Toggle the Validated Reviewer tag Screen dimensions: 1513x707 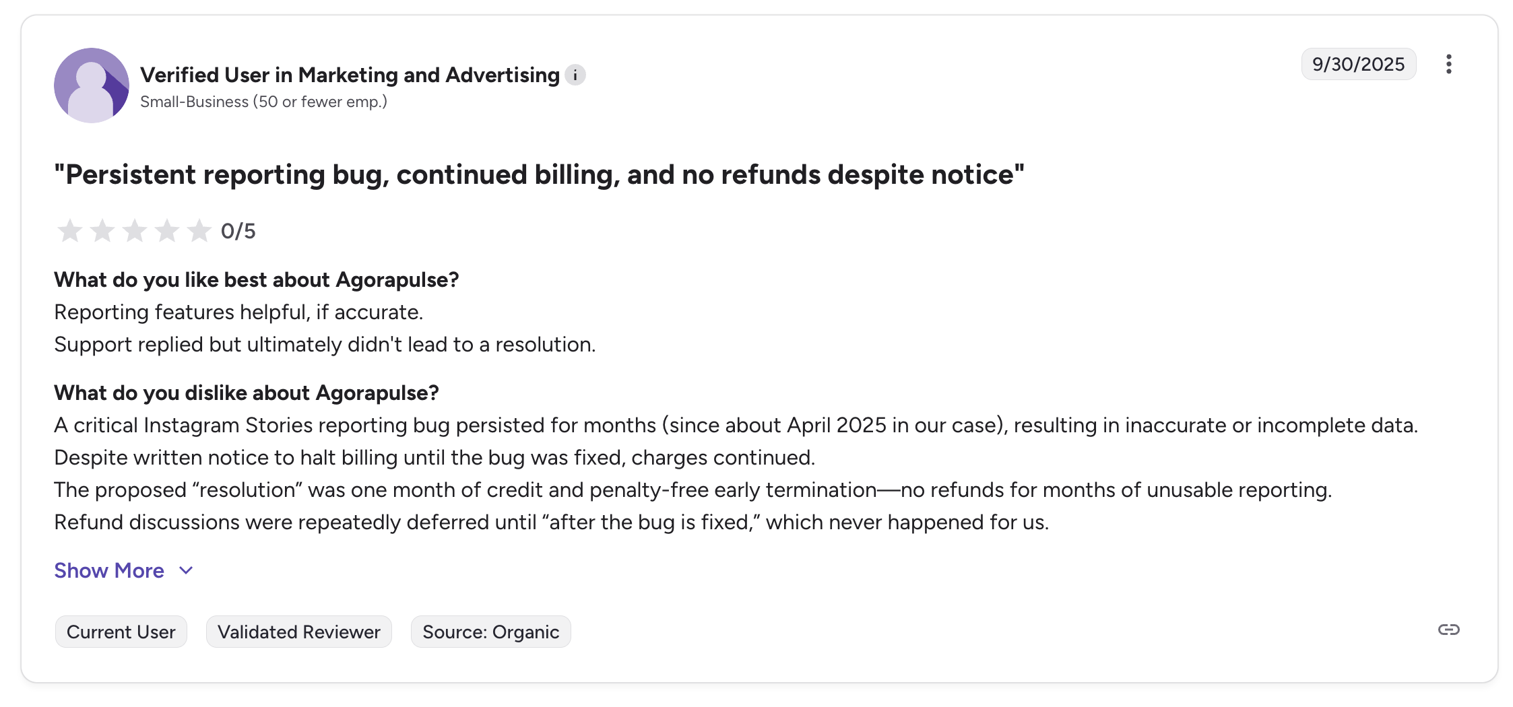(x=298, y=631)
